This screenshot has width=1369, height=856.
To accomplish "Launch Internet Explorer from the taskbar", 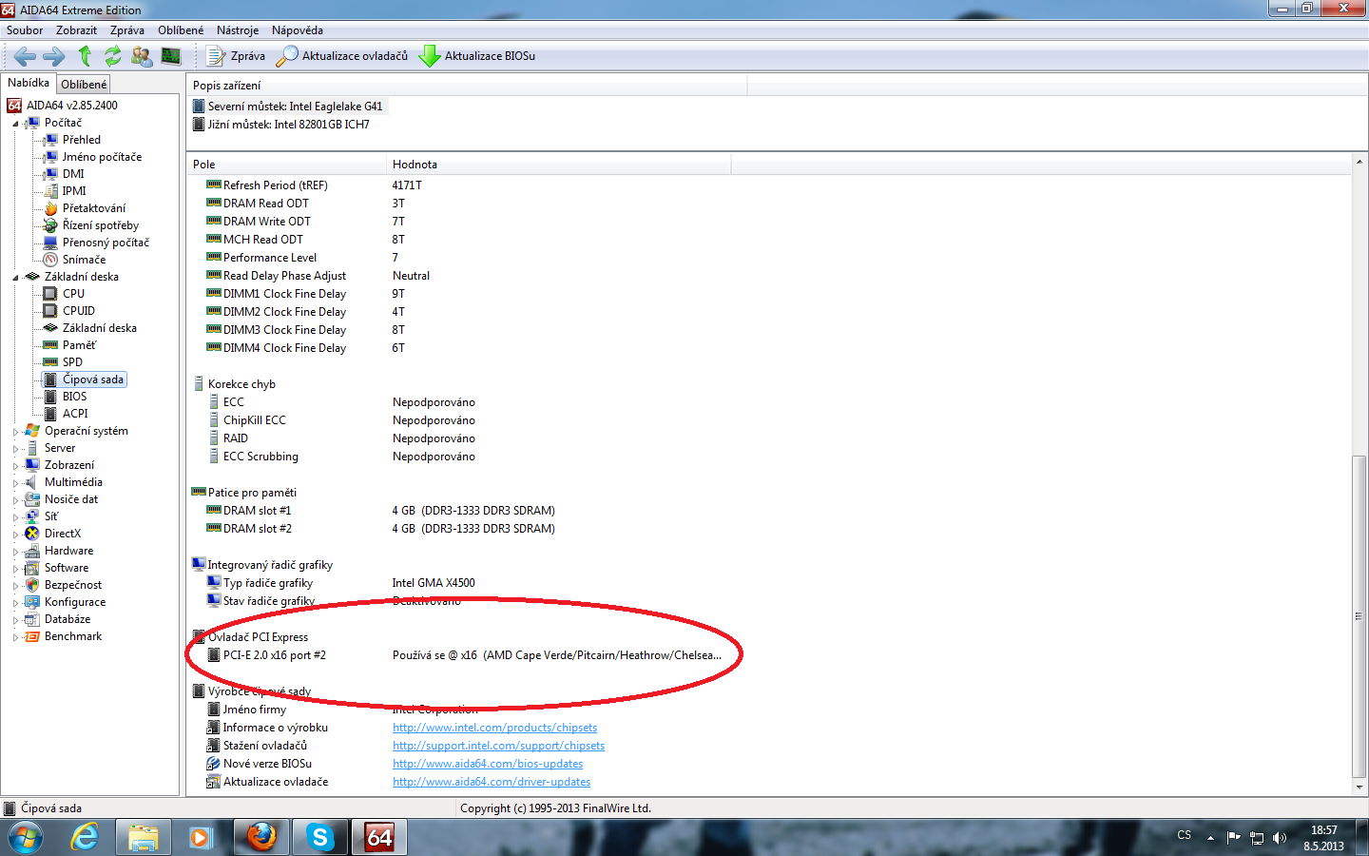I will tap(86, 837).
